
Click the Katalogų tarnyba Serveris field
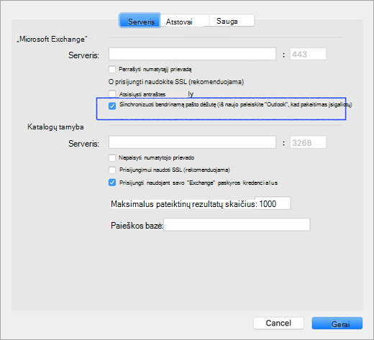point(192,142)
